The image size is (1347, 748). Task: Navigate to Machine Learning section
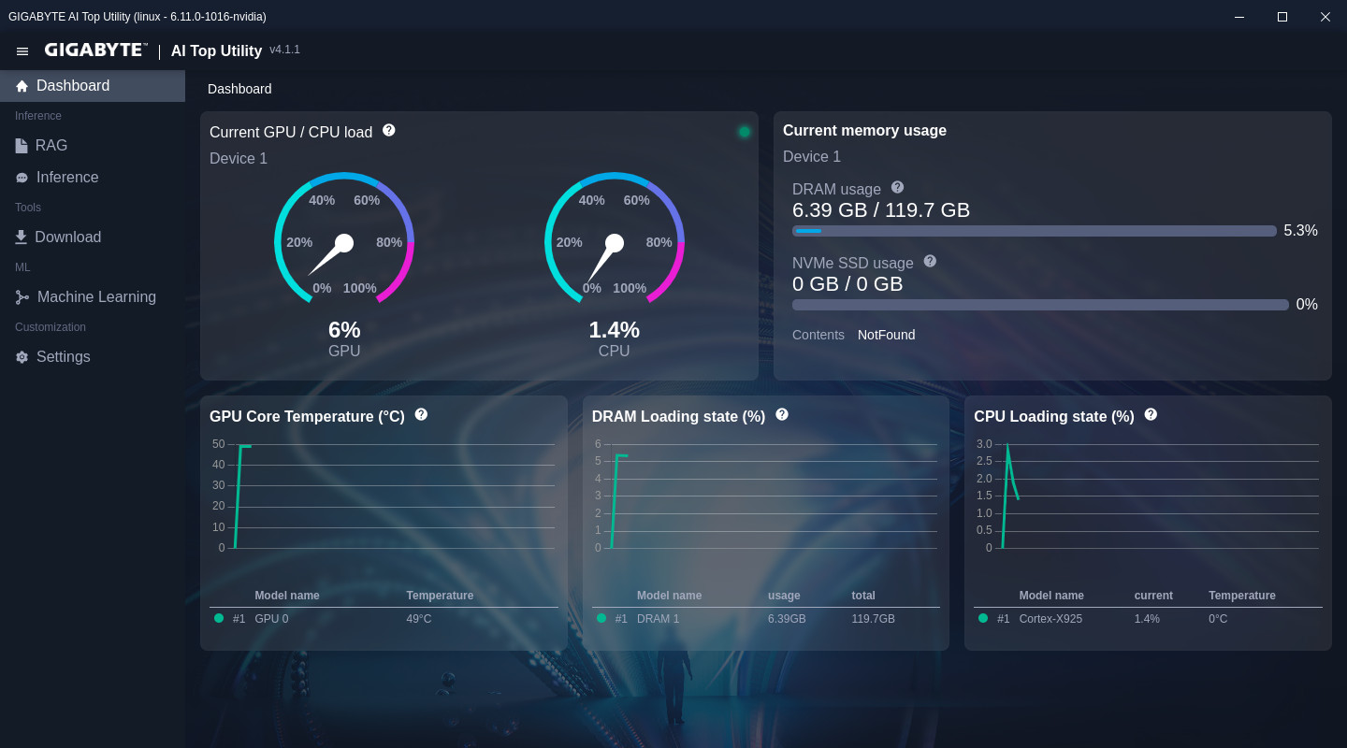point(96,297)
